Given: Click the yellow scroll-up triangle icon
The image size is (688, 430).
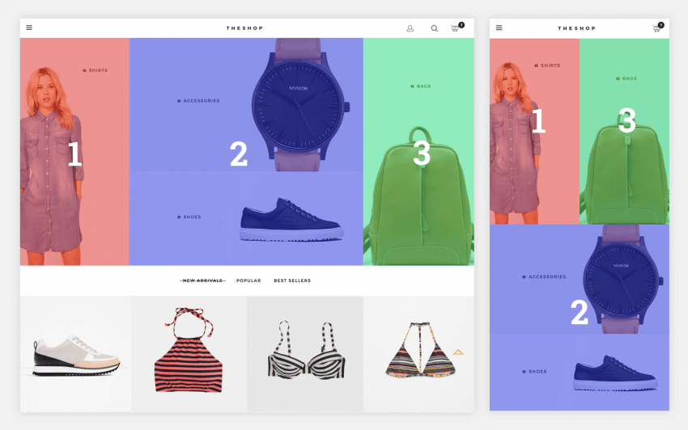Looking at the screenshot, I should pos(458,352).
